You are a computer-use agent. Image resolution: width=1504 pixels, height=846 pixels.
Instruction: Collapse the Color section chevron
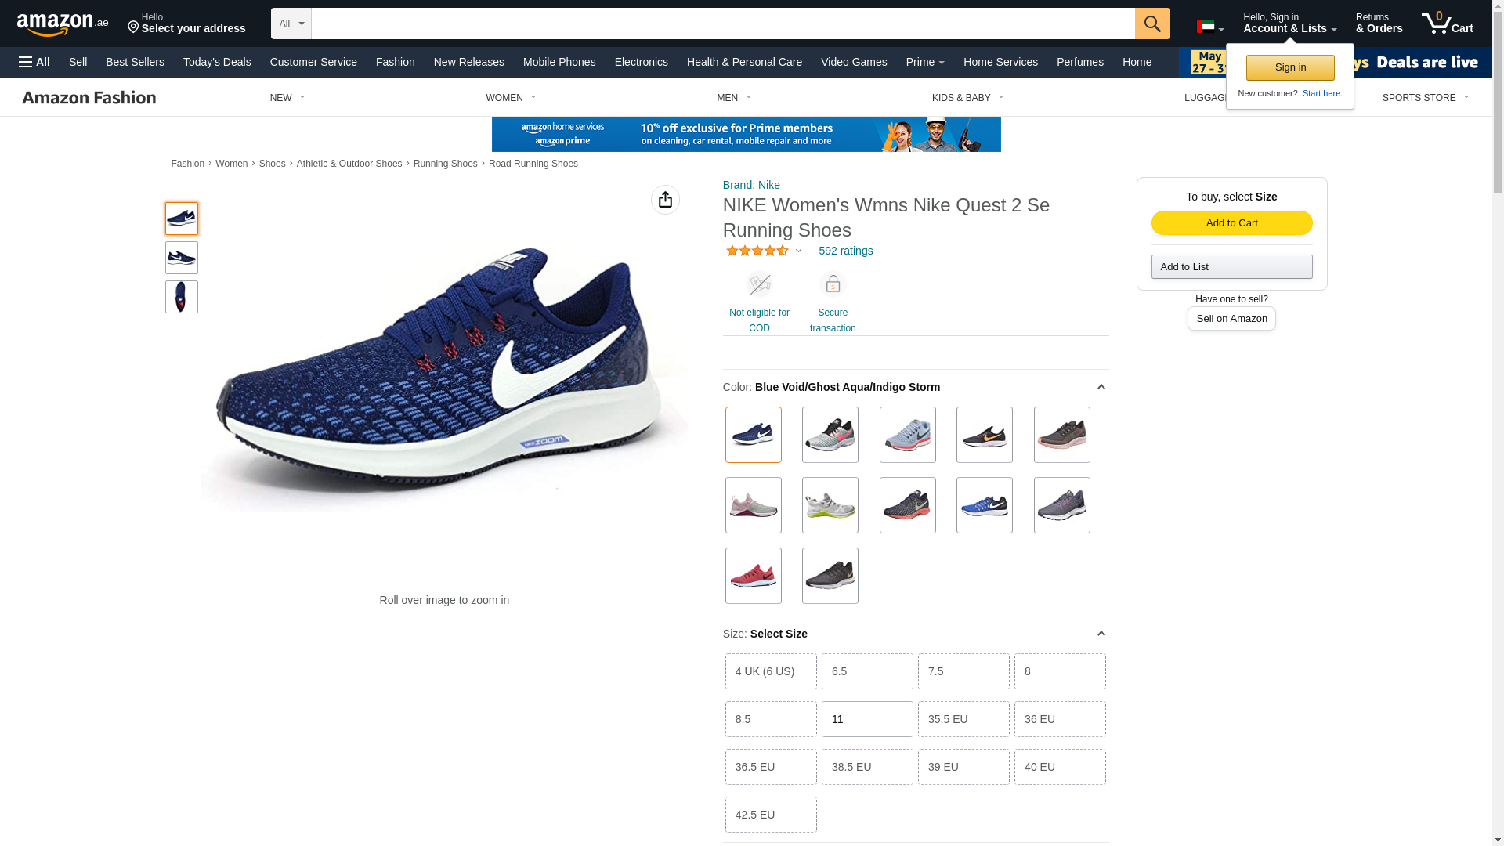tap(1101, 387)
